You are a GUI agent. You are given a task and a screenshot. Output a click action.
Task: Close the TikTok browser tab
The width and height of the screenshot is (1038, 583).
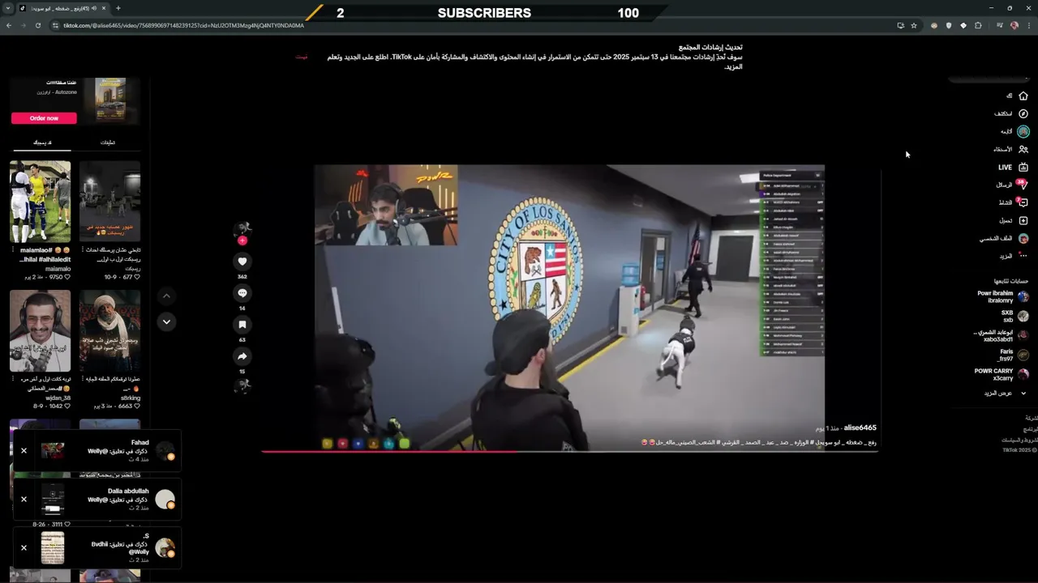point(104,8)
